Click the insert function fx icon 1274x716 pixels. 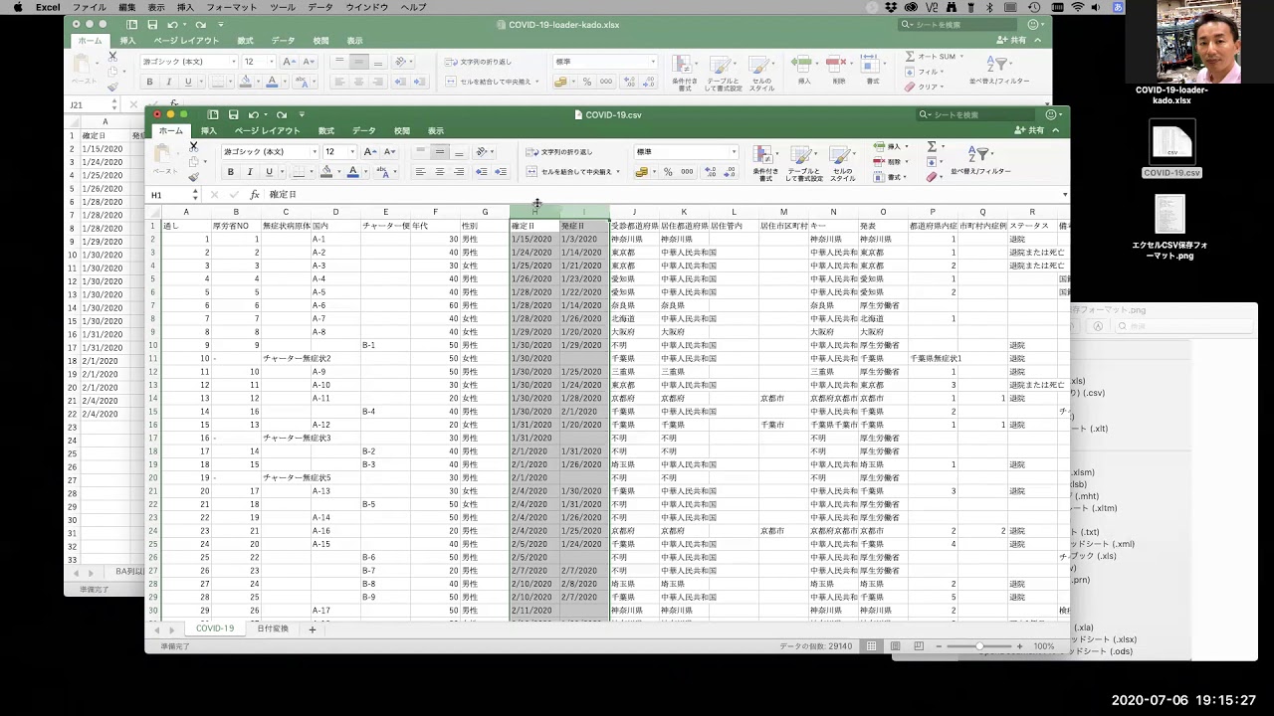coord(255,195)
